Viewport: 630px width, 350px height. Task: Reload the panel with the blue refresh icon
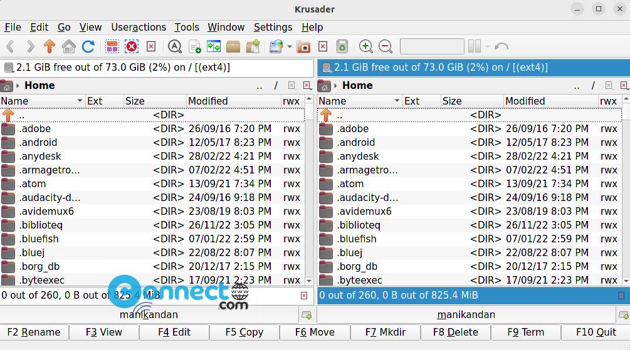(88, 46)
